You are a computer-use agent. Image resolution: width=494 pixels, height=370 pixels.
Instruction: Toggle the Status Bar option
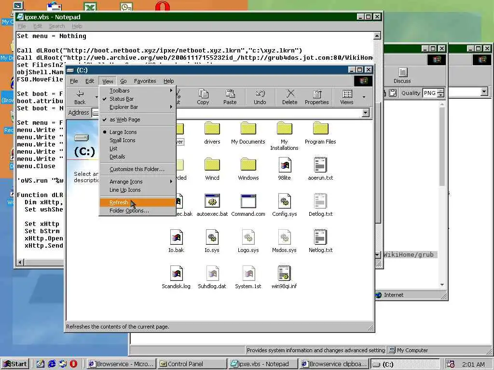click(137, 99)
